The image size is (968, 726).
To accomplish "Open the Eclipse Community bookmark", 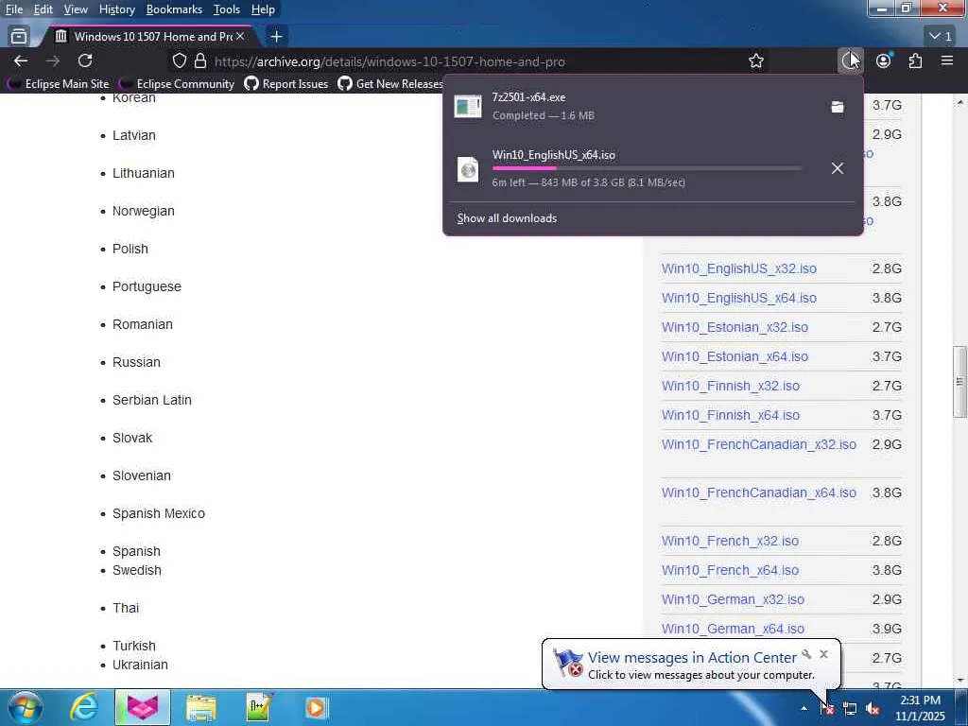I will 177,83.
